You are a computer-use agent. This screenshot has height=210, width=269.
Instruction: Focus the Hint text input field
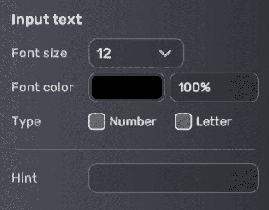point(173,178)
